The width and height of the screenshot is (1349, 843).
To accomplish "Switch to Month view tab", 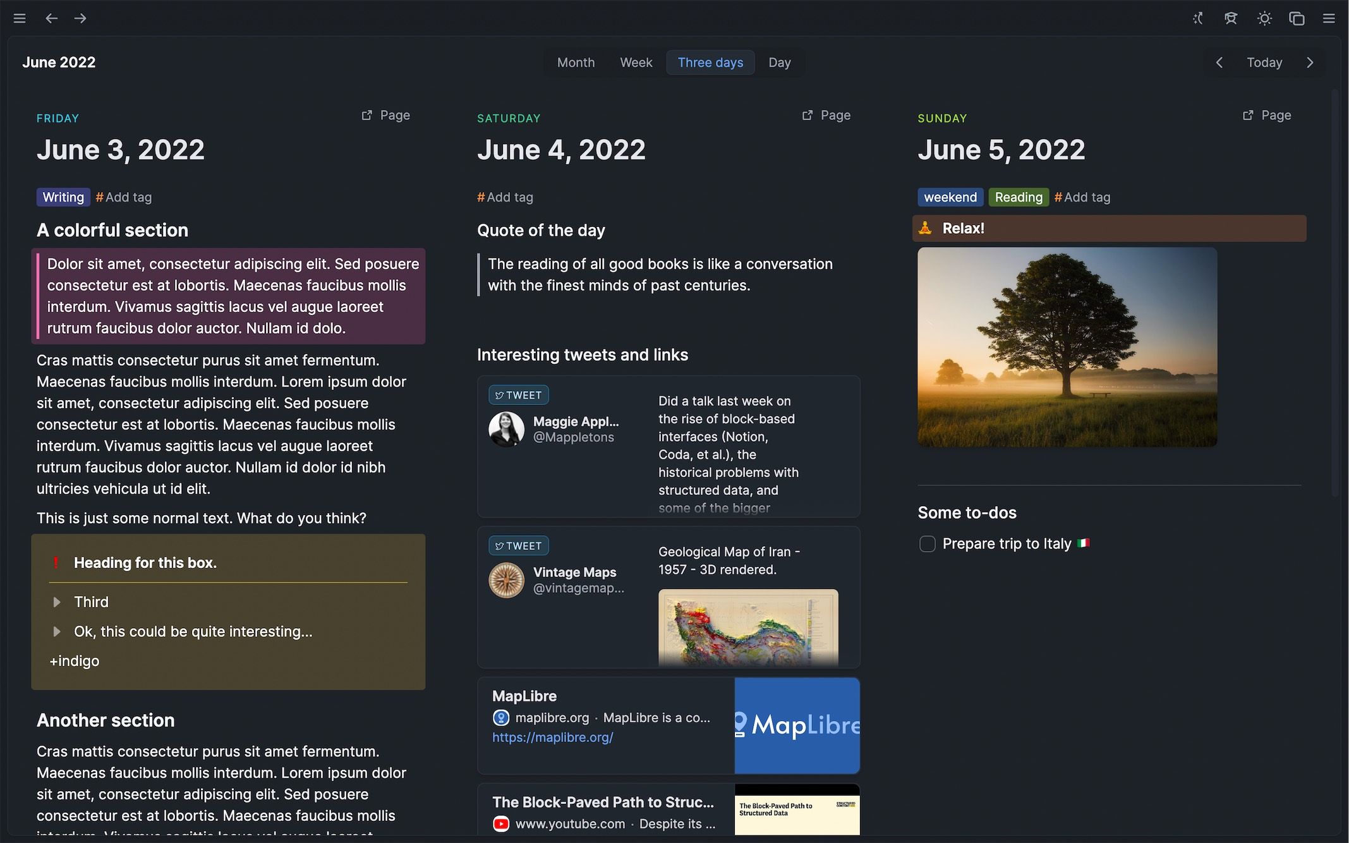I will (x=576, y=63).
